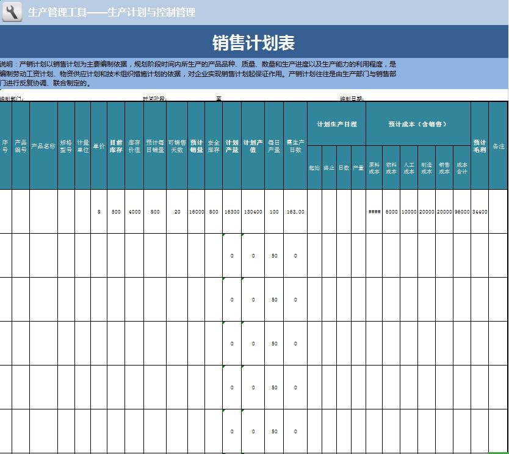Screen dimensions: 509x454
Task: Click the 计划生产日程 merged header
Action: tap(336, 124)
